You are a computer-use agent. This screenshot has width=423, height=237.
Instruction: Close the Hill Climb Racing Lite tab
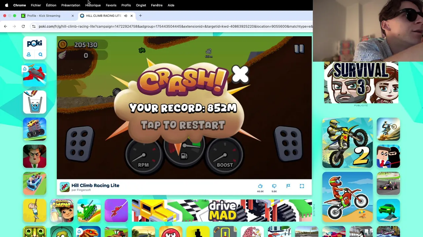[x=132, y=16]
